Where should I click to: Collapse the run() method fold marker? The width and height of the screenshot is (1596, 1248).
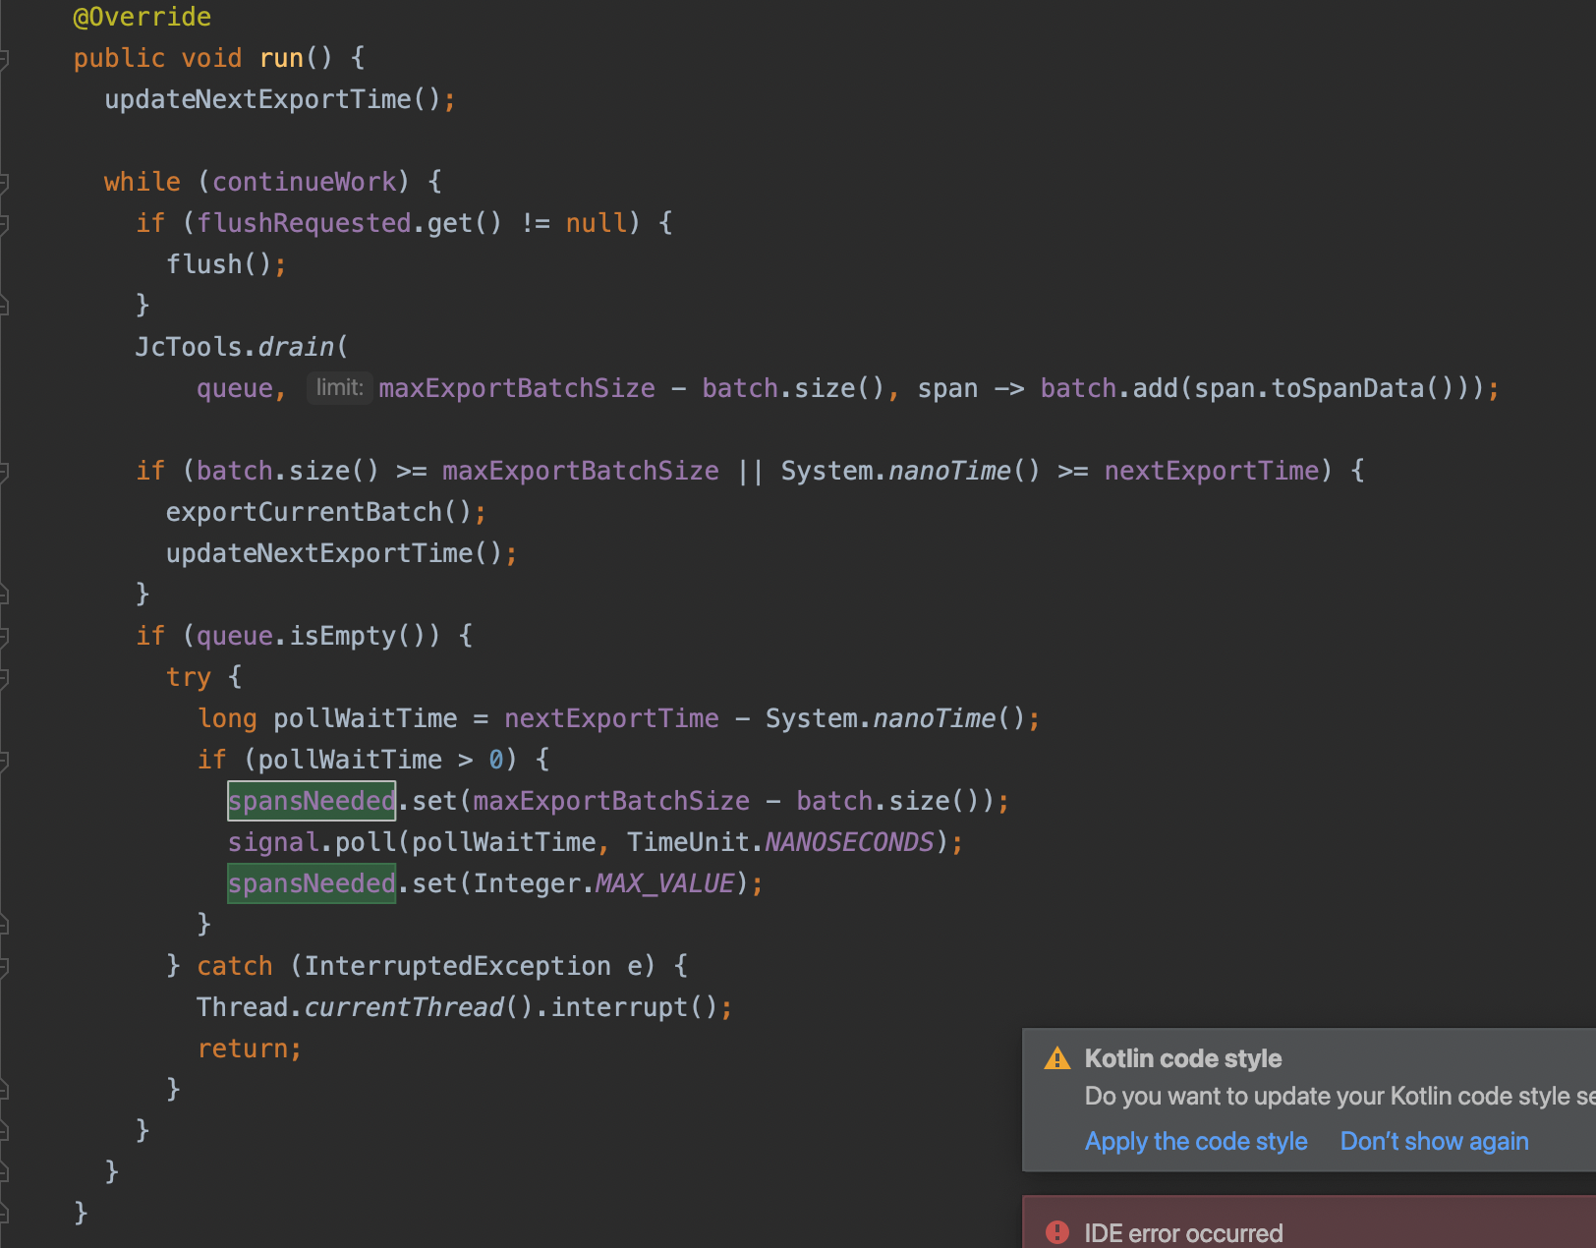point(4,59)
